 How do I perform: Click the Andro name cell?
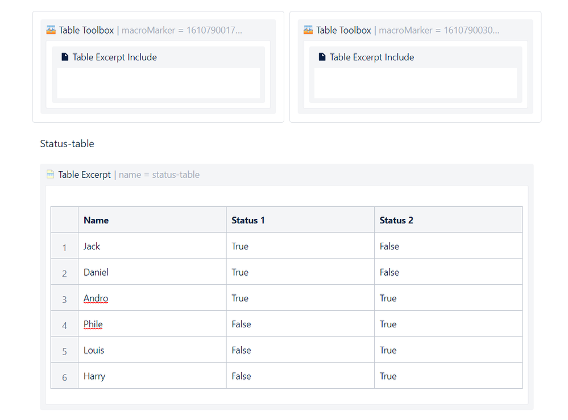pyautogui.click(x=152, y=298)
